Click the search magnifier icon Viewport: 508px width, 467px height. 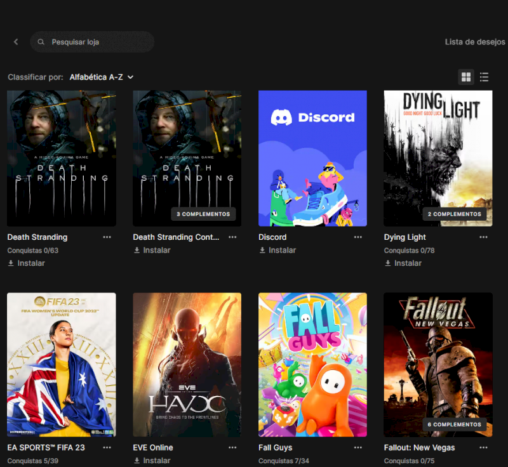41,42
